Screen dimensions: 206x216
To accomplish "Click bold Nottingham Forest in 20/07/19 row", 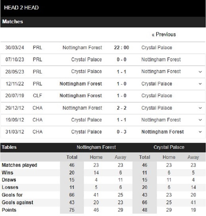I will pos(81,96).
